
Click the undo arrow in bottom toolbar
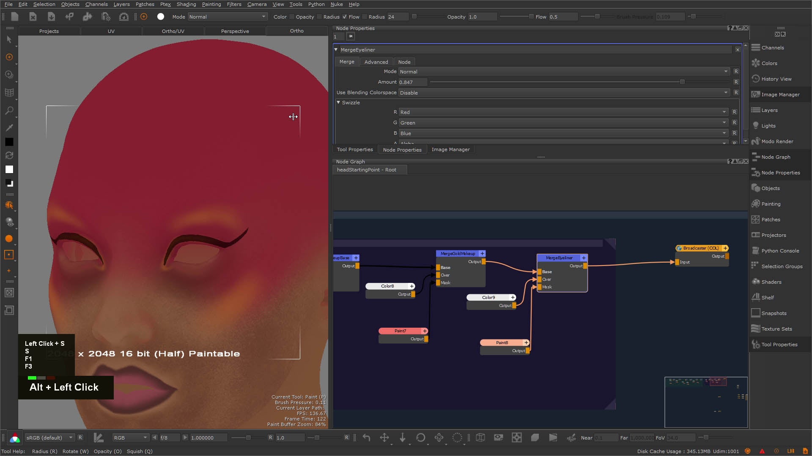366,437
